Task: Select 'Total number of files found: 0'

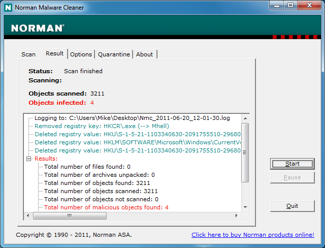Action: coord(87,167)
